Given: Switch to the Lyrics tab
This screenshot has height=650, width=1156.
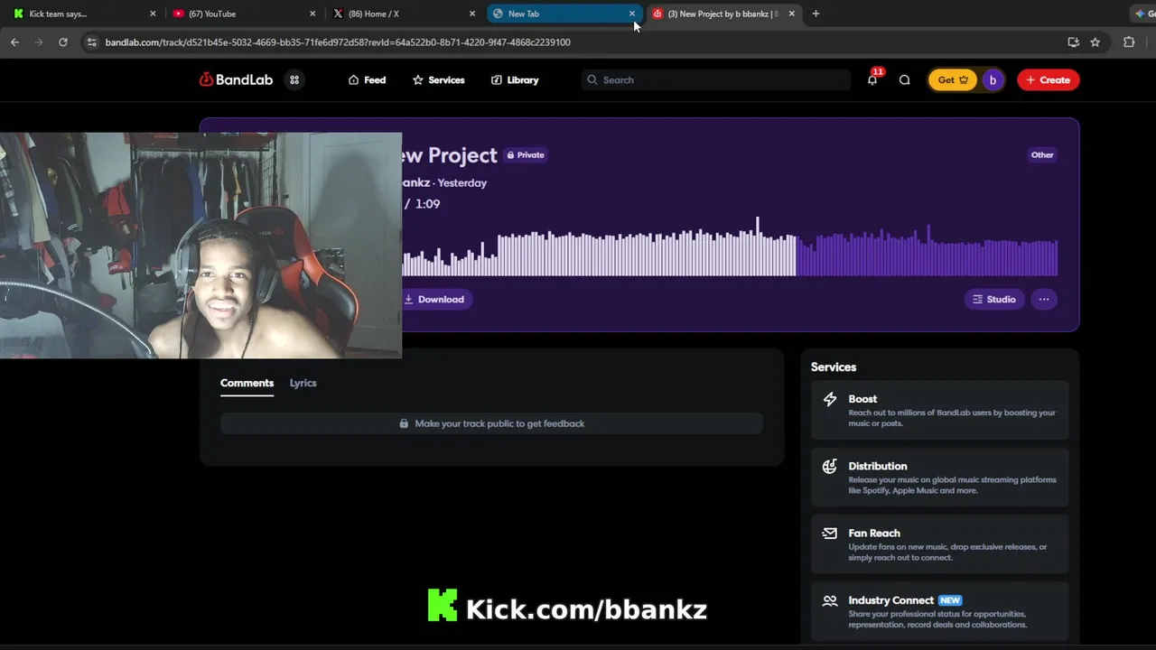Looking at the screenshot, I should click(x=303, y=383).
